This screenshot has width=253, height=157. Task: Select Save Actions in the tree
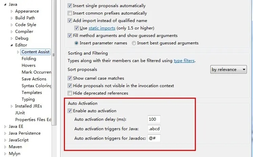34,79
